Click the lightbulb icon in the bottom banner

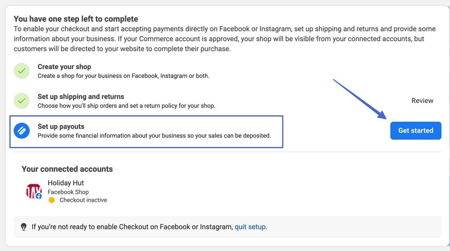coord(24,226)
